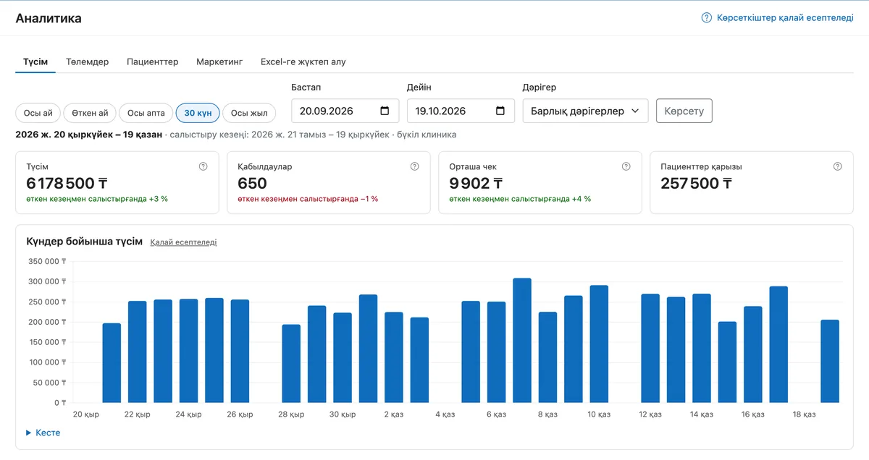The width and height of the screenshot is (869, 460).
Task: Click the Аналитика page title
Action: click(49, 18)
